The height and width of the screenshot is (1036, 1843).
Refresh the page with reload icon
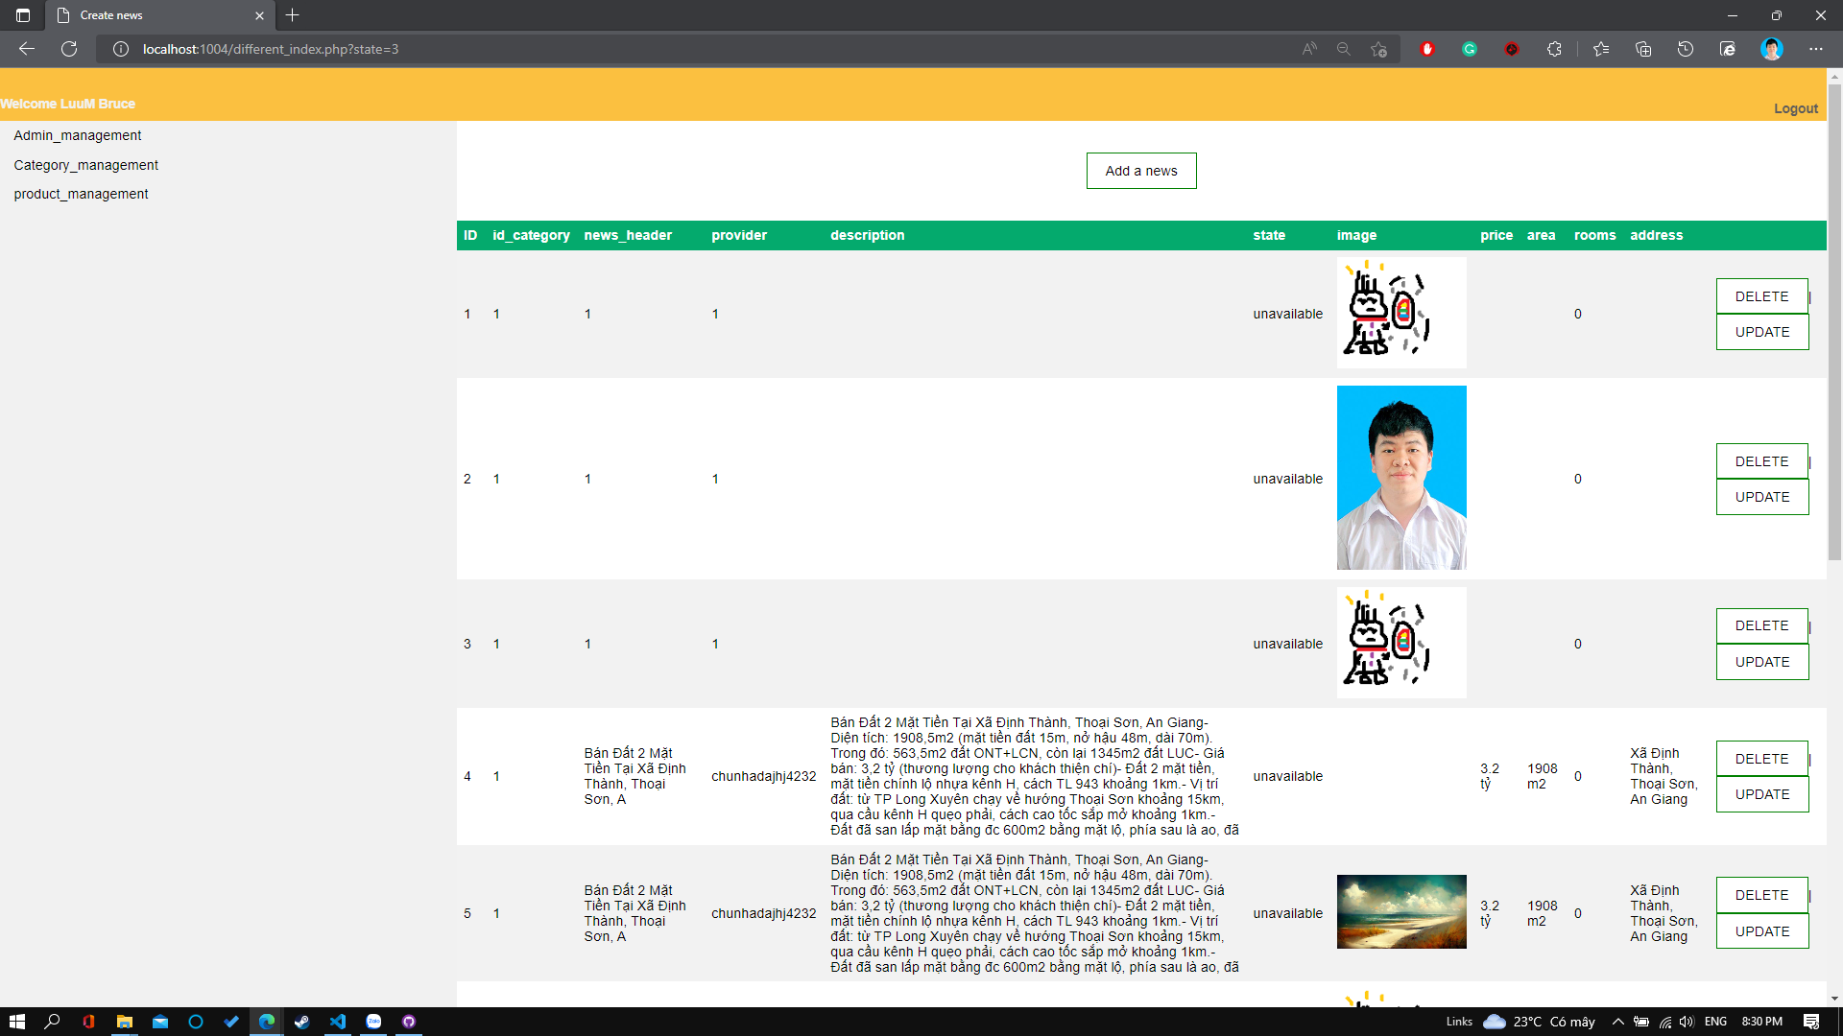point(69,49)
